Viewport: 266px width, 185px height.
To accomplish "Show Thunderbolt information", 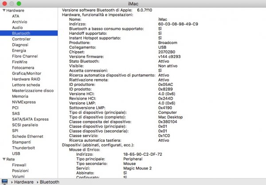I will (23, 148).
